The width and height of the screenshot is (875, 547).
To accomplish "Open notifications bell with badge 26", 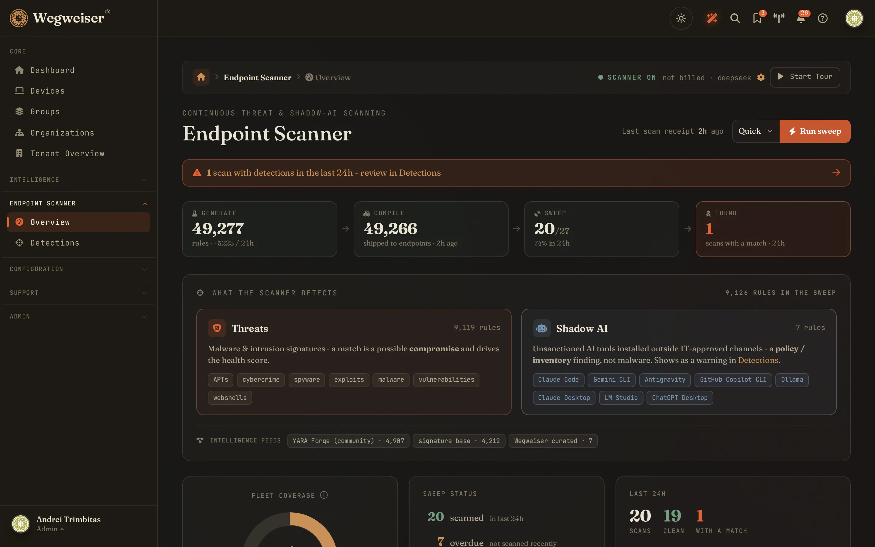I will pos(801,18).
